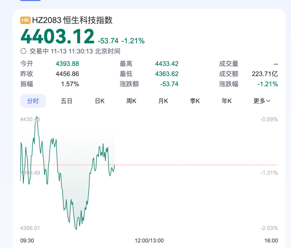Screen dimensions: 291x248
Task: Click the orange HK market badge
Action: click(x=25, y=20)
